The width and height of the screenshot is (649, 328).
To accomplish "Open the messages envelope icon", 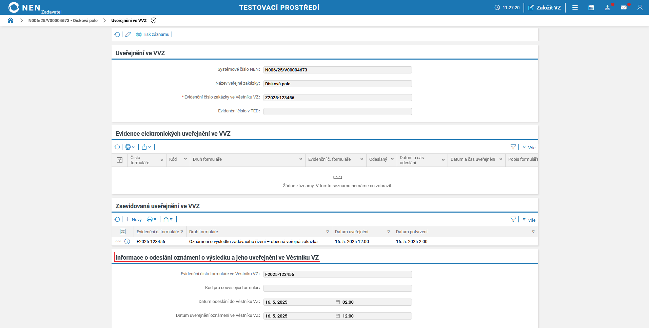I will coord(624,7).
